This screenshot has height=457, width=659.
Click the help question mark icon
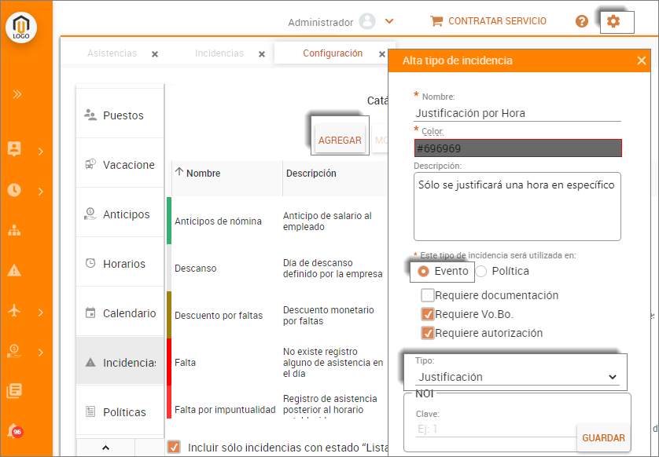click(582, 22)
